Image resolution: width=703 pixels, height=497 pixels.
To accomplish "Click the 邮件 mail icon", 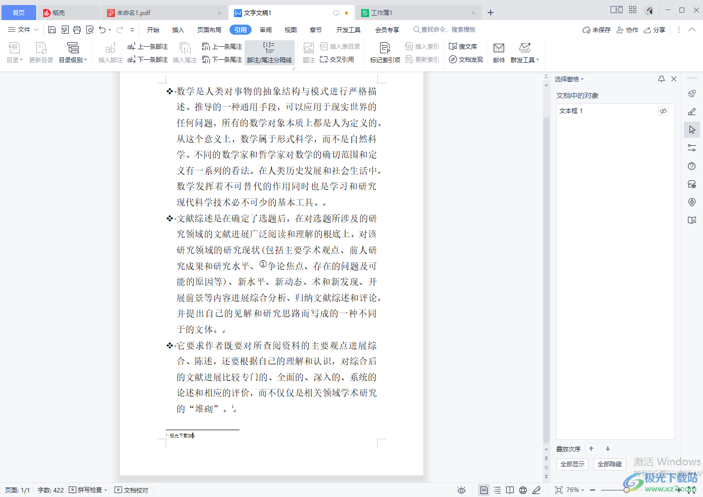I will click(499, 53).
